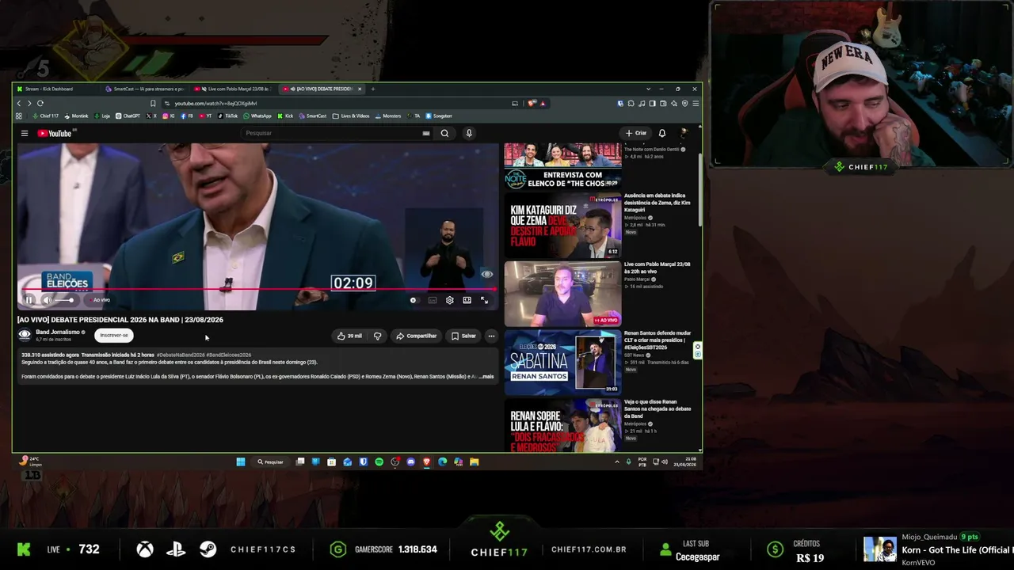This screenshot has height=570, width=1014.
Task: Open the Brave Shields lion icon
Action: (532, 103)
